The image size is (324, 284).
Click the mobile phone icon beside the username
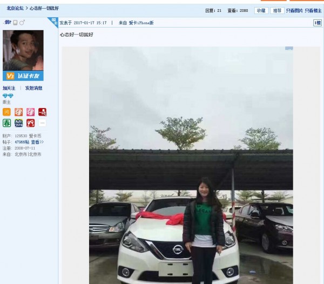point(15,23)
